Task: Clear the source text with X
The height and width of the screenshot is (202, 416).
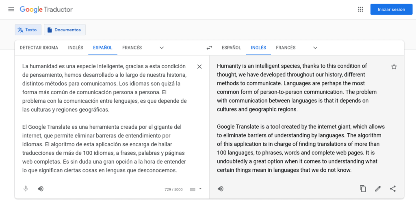Action: tap(199, 67)
